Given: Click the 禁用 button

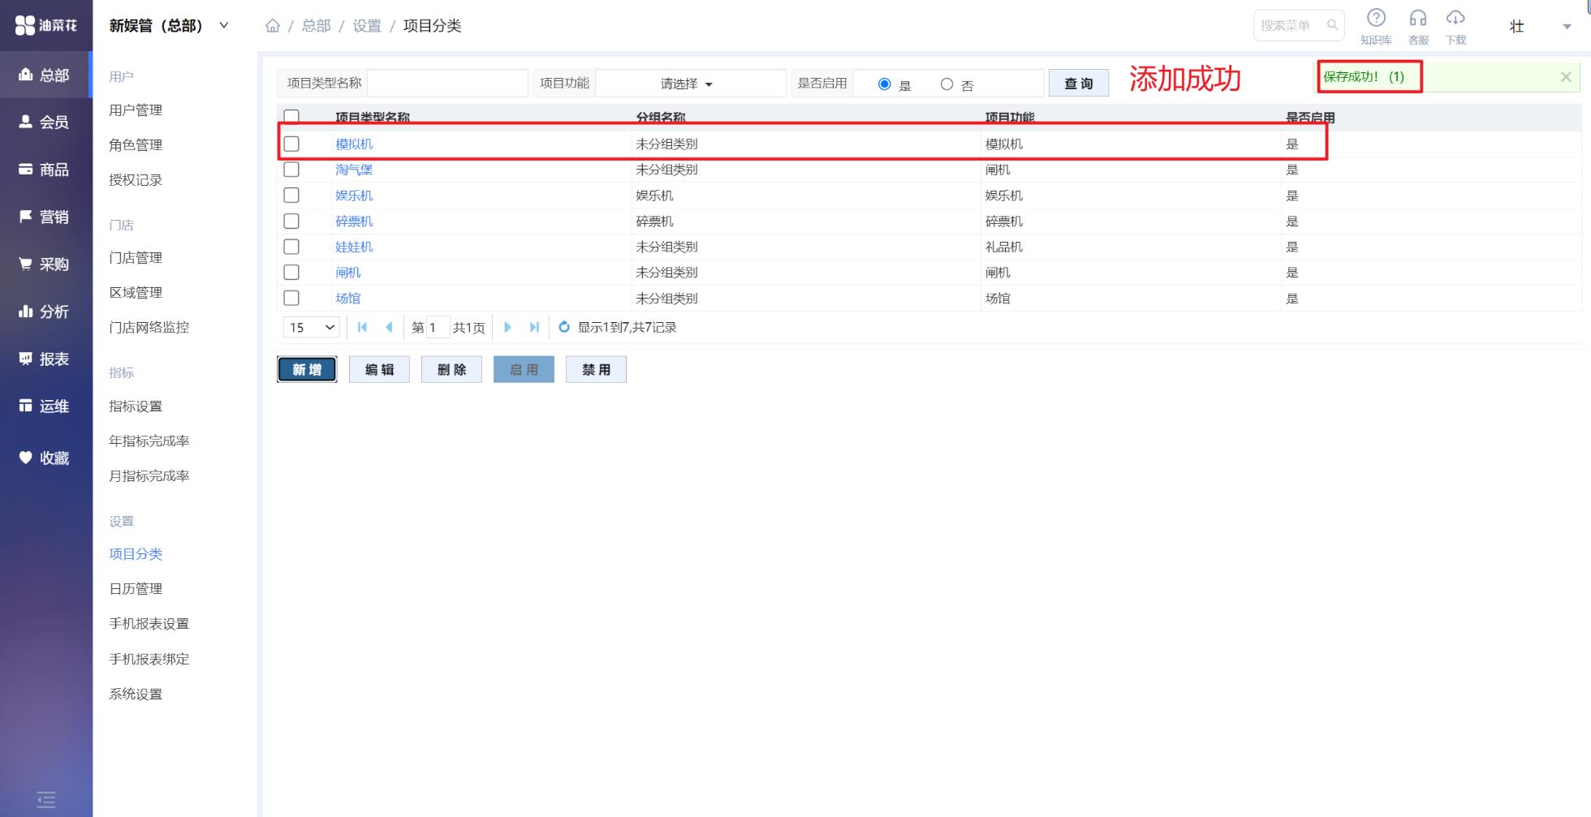Looking at the screenshot, I should pyautogui.click(x=596, y=369).
